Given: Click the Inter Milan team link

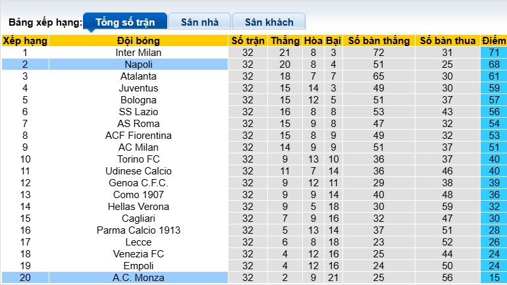Looking at the screenshot, I should pos(138,53).
